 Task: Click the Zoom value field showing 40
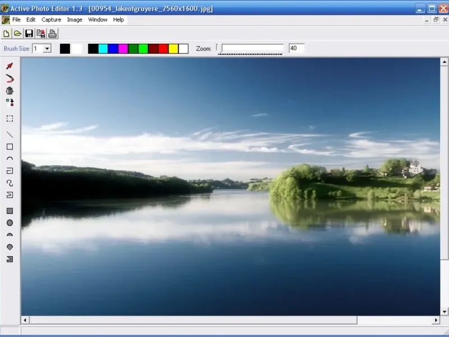pos(296,48)
